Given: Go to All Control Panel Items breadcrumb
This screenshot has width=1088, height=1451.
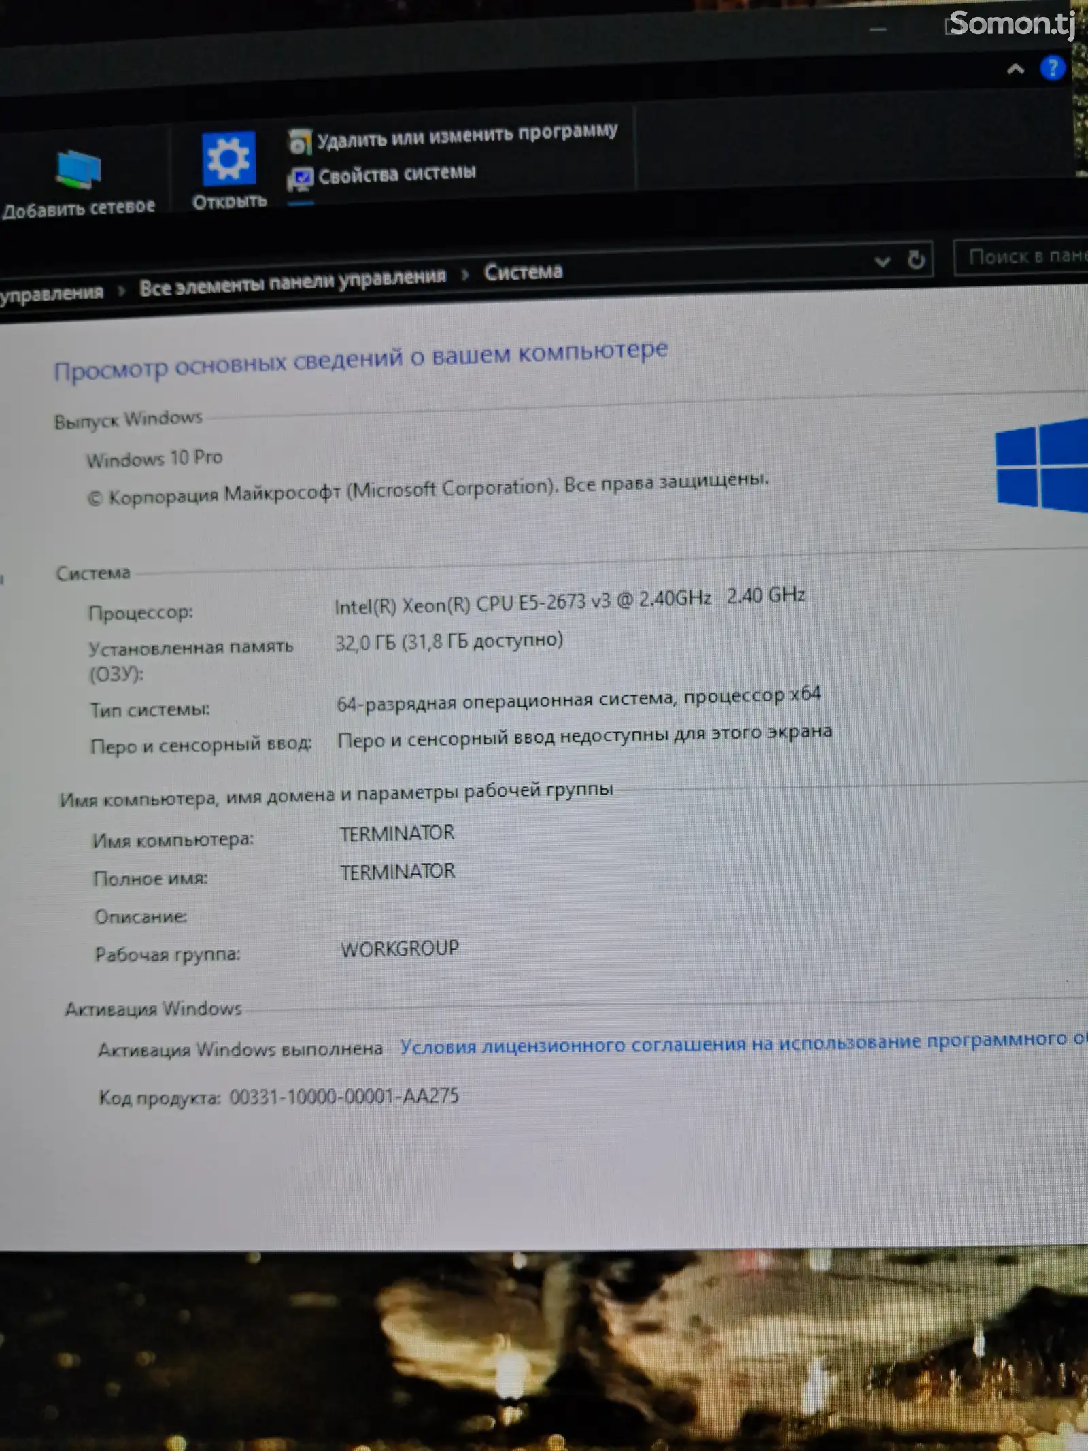Looking at the screenshot, I should [293, 281].
